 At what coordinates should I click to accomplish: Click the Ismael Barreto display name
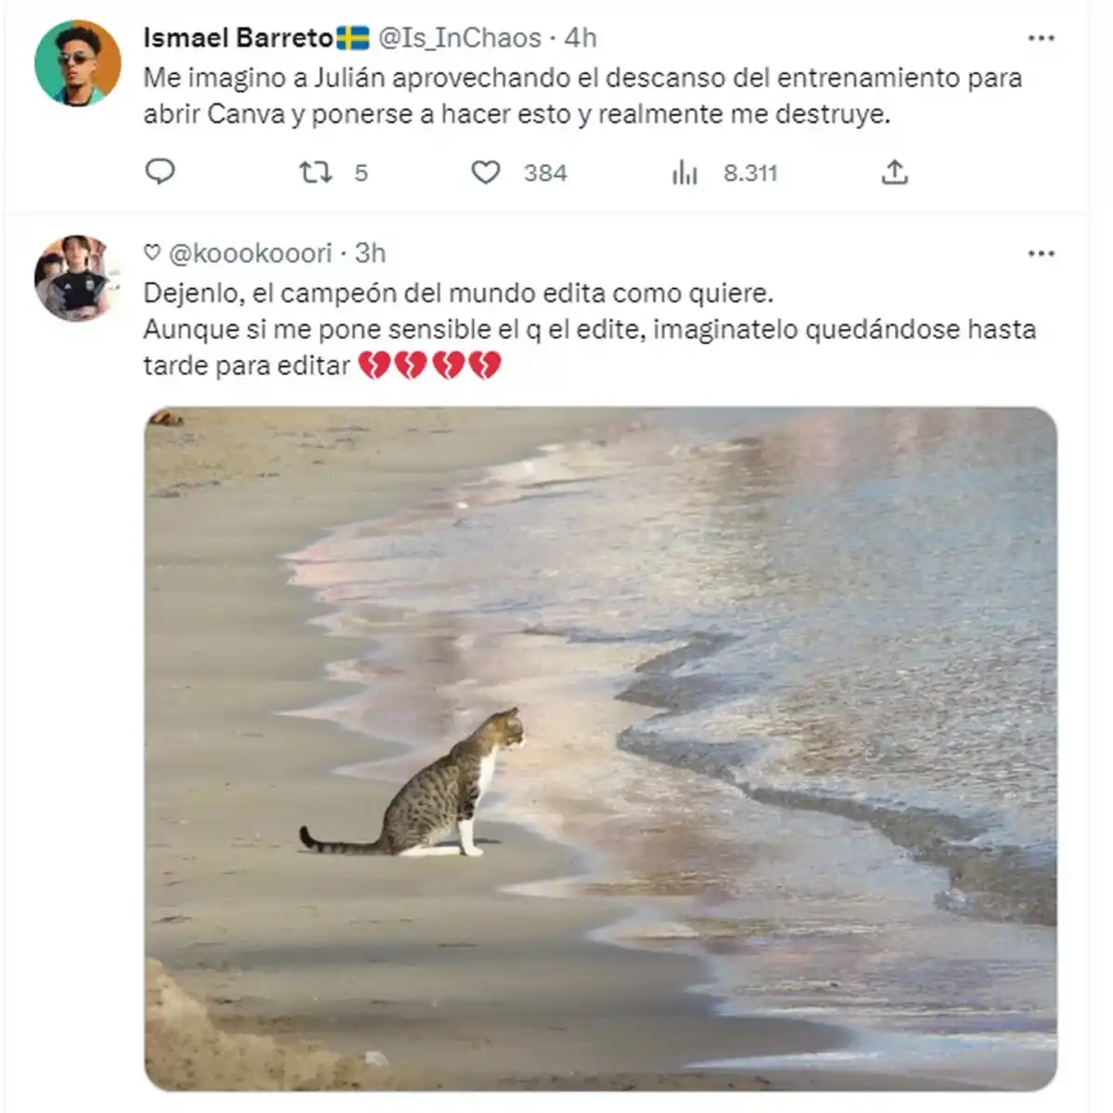pos(238,38)
